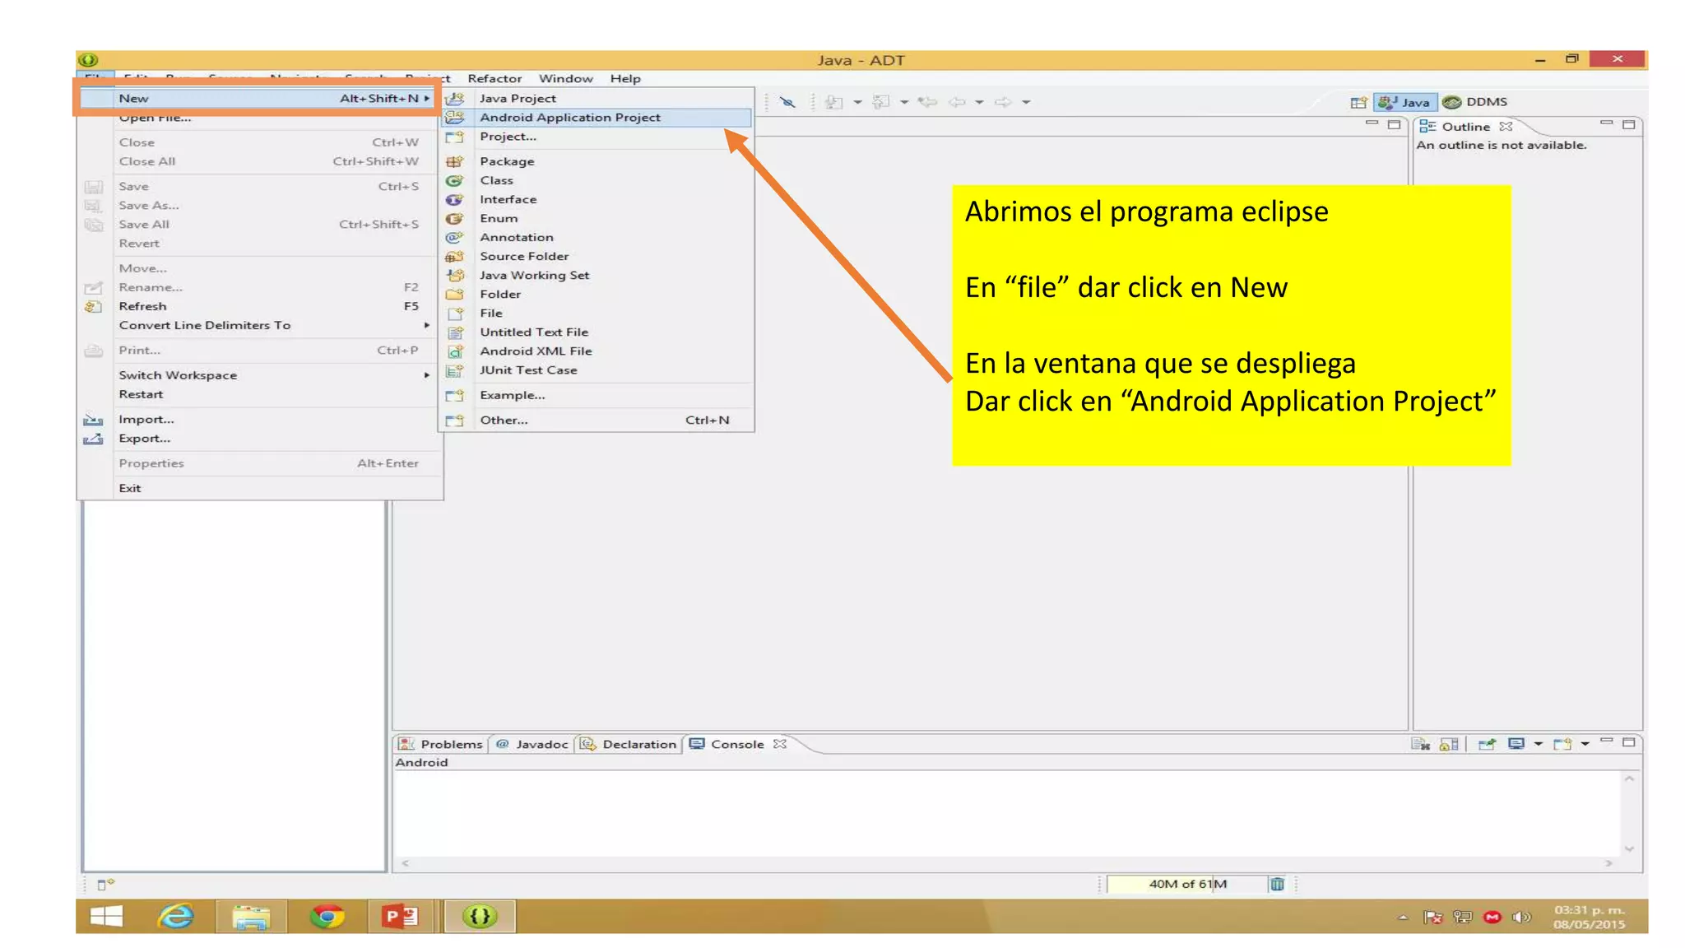Expand the Back history dropdown arrow
The height and width of the screenshot is (948, 1685).
tap(979, 102)
